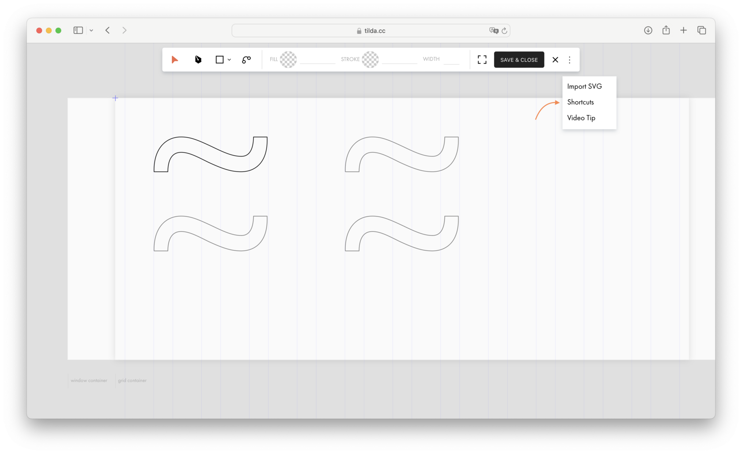Select the Rectangle shape tool

[x=220, y=60]
